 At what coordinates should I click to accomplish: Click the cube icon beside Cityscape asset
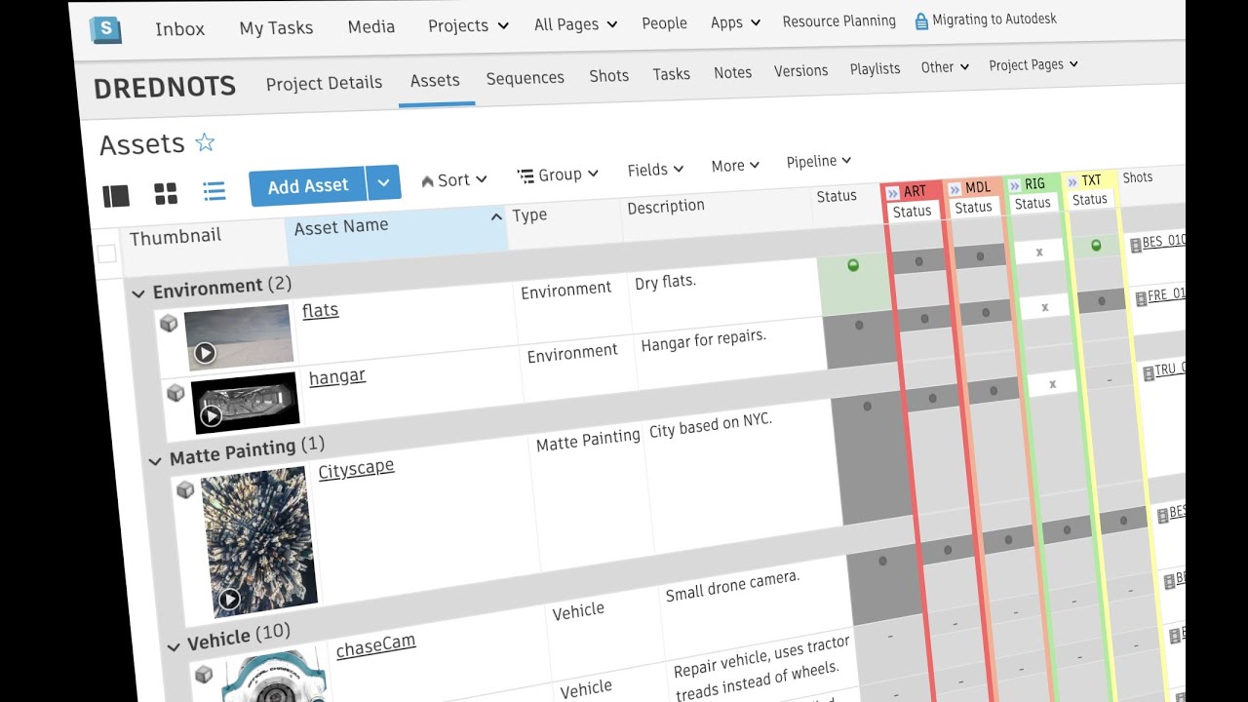[x=185, y=489]
